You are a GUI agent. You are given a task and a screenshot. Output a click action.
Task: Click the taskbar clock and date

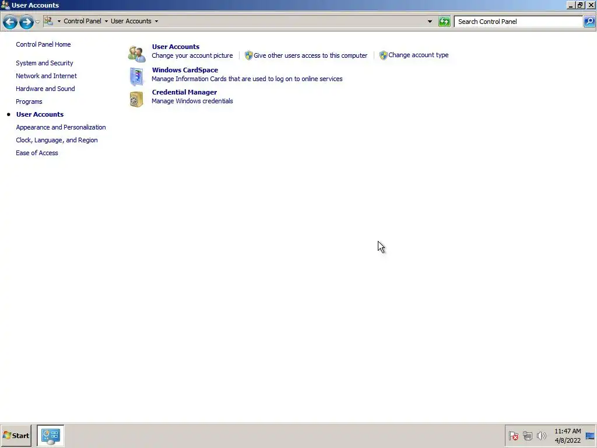568,436
